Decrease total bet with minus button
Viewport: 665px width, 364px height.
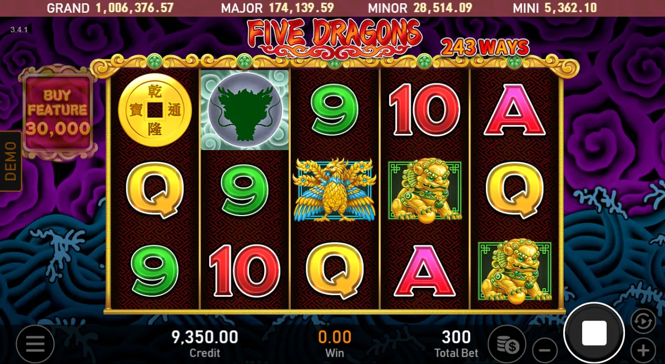click(x=544, y=350)
